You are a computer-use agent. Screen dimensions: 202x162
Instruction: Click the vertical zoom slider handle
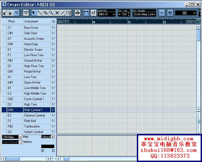point(198,122)
